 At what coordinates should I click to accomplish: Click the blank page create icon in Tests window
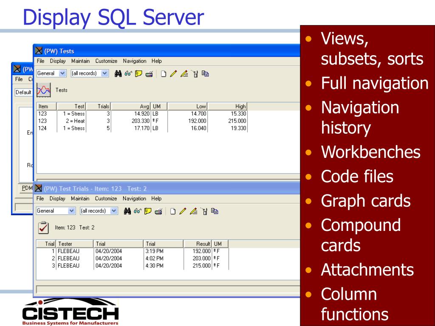[164, 74]
